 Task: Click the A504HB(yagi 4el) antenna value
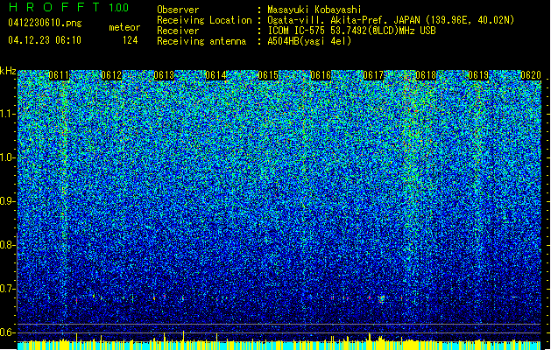[309, 41]
